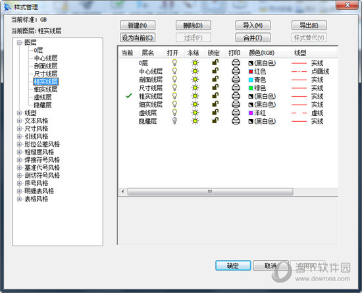This screenshot has height=293, width=362.
Task: Click the freeze sun icon for 虚线层
Action: click(195, 113)
